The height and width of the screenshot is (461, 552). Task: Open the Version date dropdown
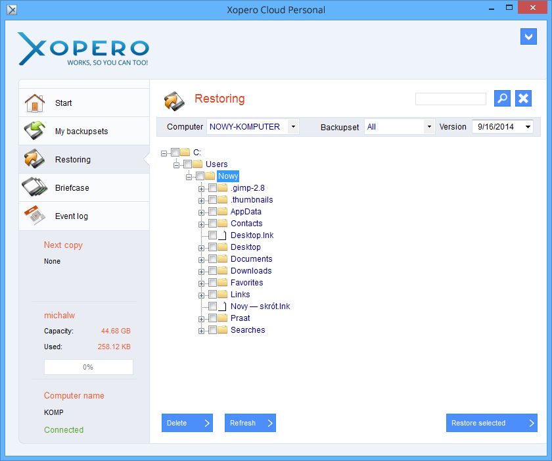tap(528, 127)
